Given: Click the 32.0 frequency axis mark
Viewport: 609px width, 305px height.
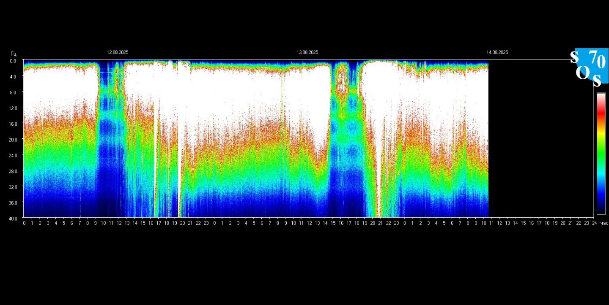Looking at the screenshot, I should [13, 187].
